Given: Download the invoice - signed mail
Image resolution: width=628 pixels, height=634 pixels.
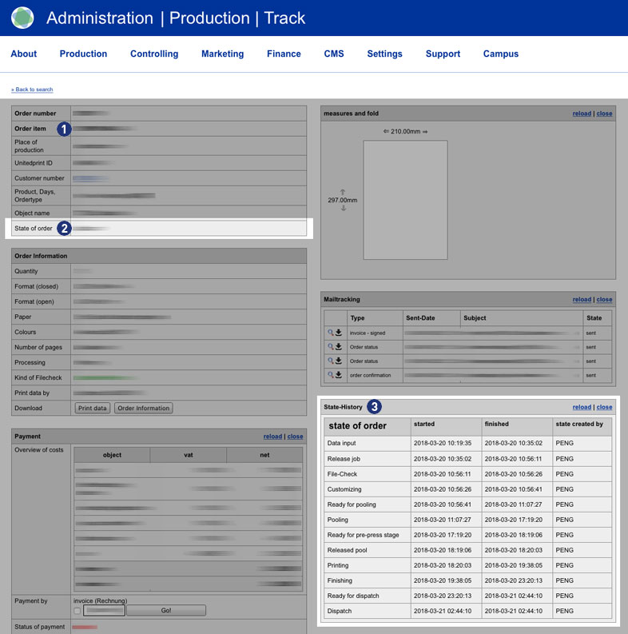Looking at the screenshot, I should coord(339,333).
